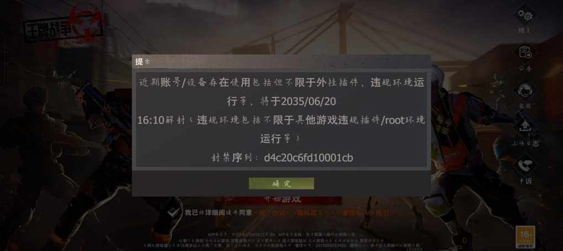Click the 2035/06/20 unban date text
Image resolution: width=563 pixels, height=251 pixels.
pyautogui.click(x=309, y=102)
